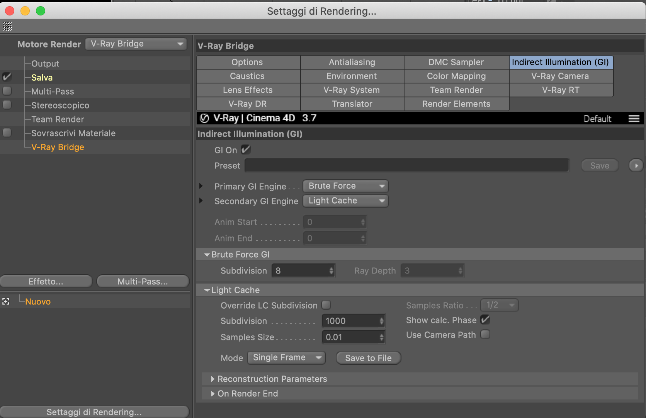Switch to the Environment tab
This screenshot has height=418, width=646.
[352, 76]
